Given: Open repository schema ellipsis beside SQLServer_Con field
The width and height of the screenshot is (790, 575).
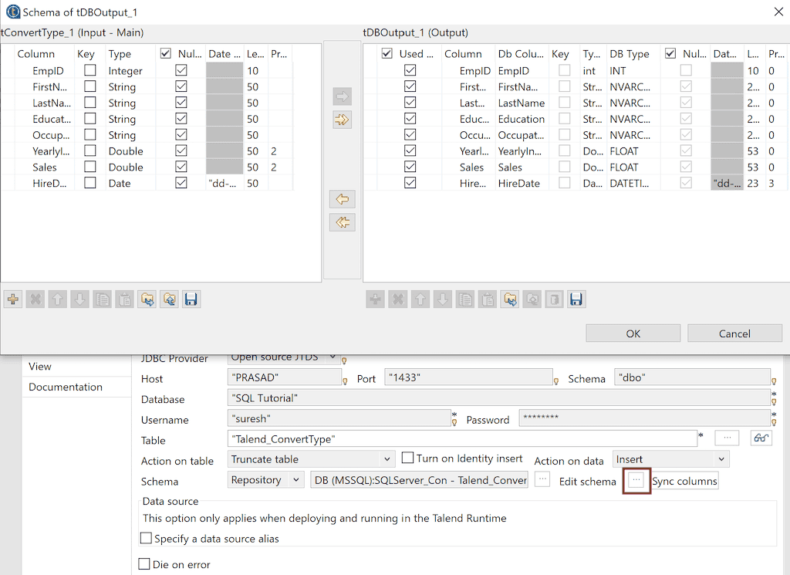Looking at the screenshot, I should 542,479.
